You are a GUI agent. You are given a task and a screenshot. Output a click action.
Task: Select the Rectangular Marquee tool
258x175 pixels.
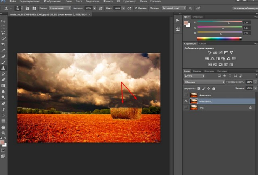(3, 27)
